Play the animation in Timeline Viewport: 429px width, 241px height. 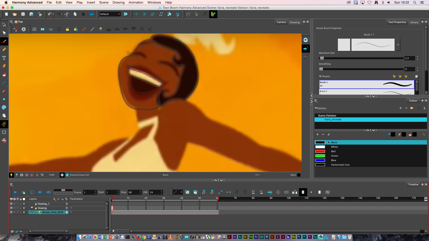[15, 192]
